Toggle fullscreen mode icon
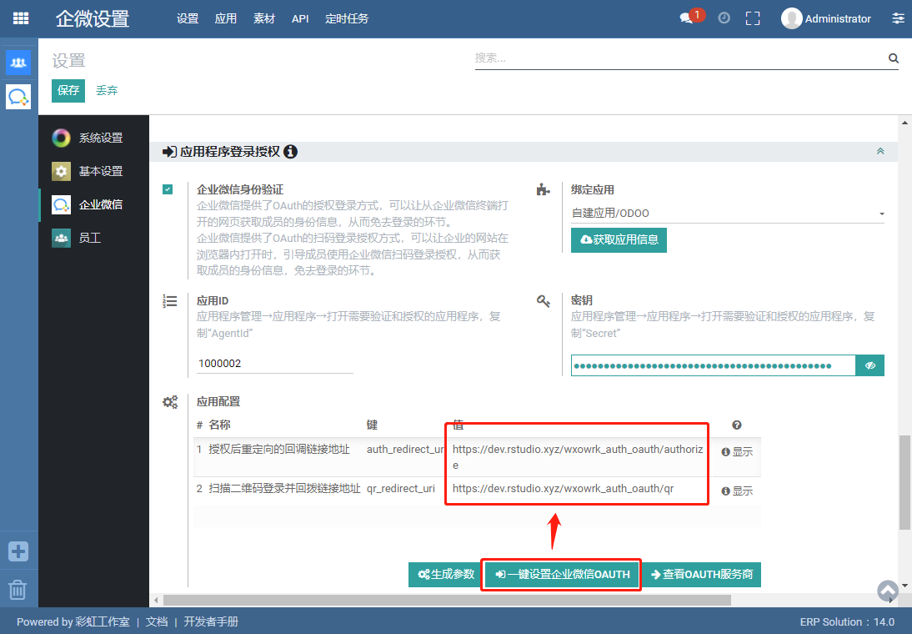The image size is (912, 634). tap(753, 18)
